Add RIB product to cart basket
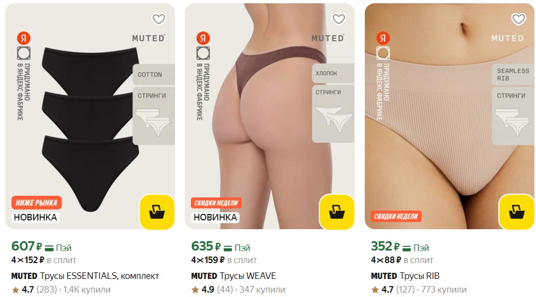 (516, 212)
